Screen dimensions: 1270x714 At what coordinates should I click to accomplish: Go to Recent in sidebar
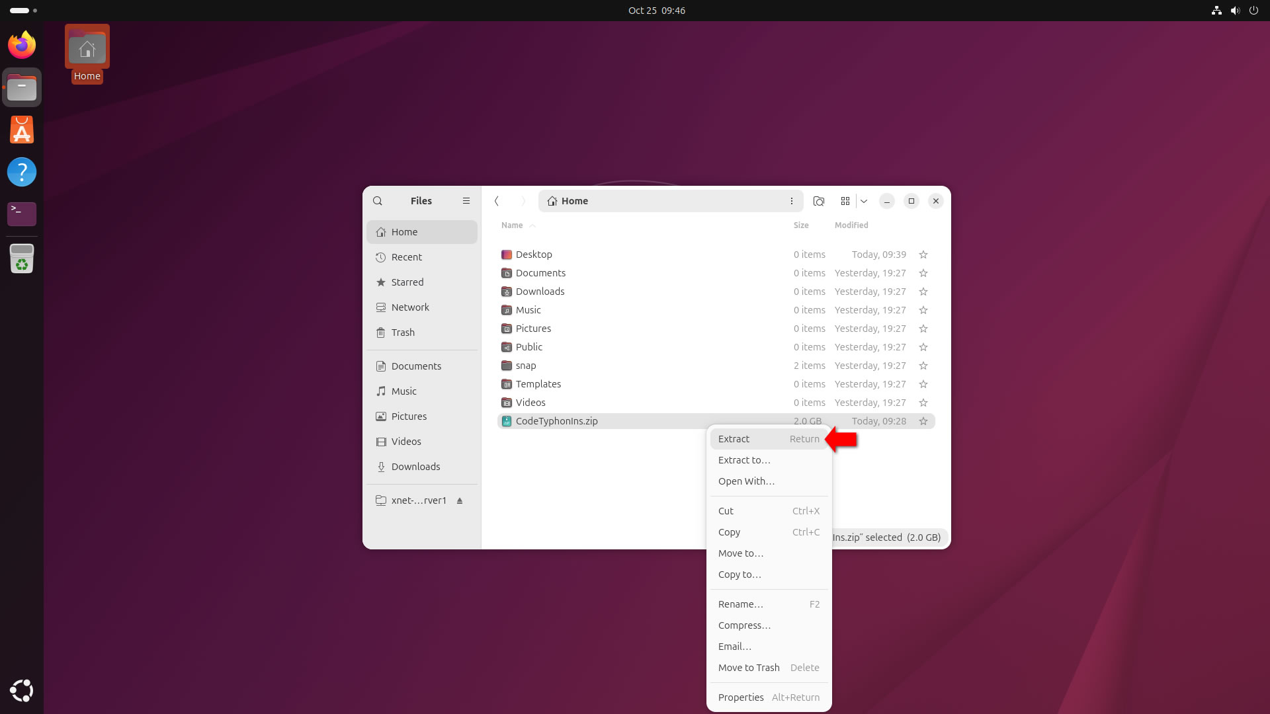pyautogui.click(x=406, y=257)
